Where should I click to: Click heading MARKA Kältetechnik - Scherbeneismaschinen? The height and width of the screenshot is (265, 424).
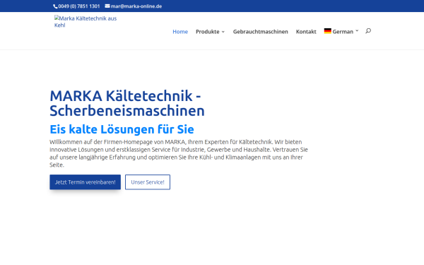[127, 103]
